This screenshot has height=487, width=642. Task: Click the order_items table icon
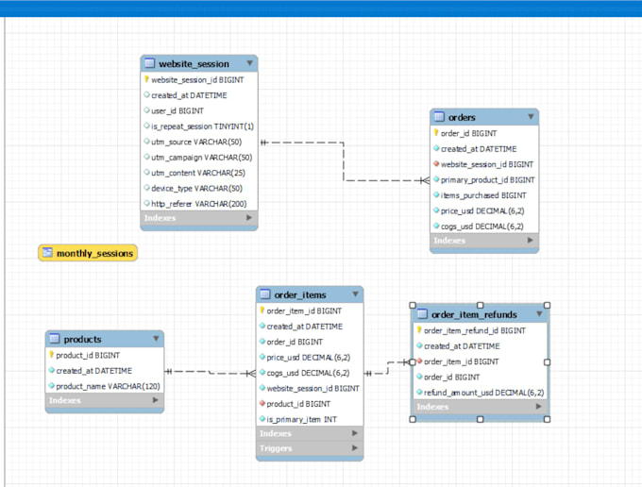pyautogui.click(x=265, y=294)
